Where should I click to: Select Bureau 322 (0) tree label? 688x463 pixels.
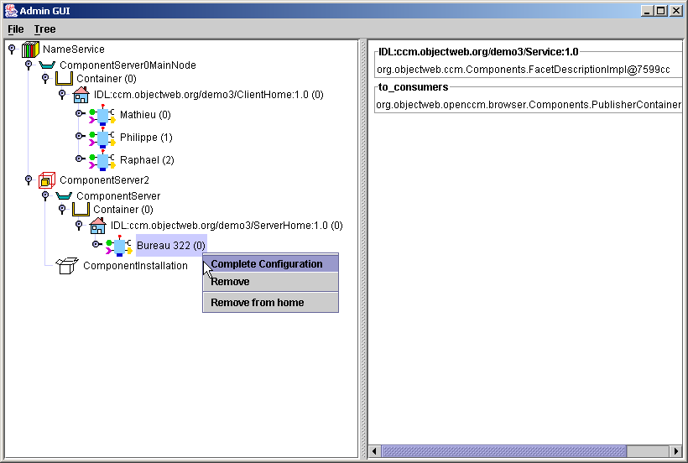point(171,246)
